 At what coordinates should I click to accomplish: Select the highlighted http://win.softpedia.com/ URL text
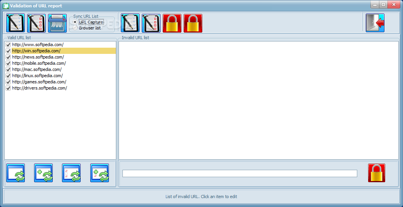(36, 51)
